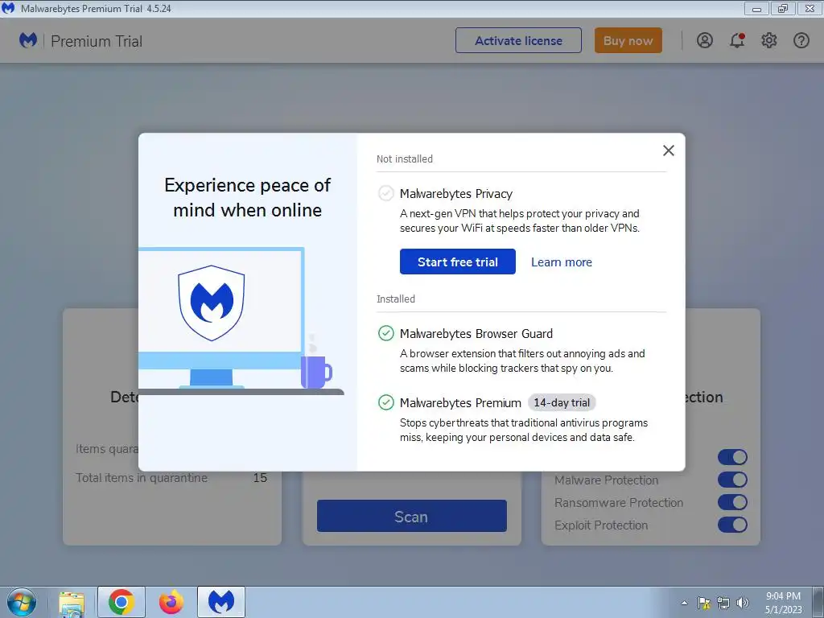This screenshot has height=618, width=824.
Task: Open the Windows Start menu orb
Action: click(22, 602)
